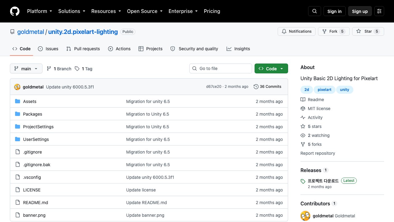Open the Activity link
Screen dimensions: 394x222
312,117
